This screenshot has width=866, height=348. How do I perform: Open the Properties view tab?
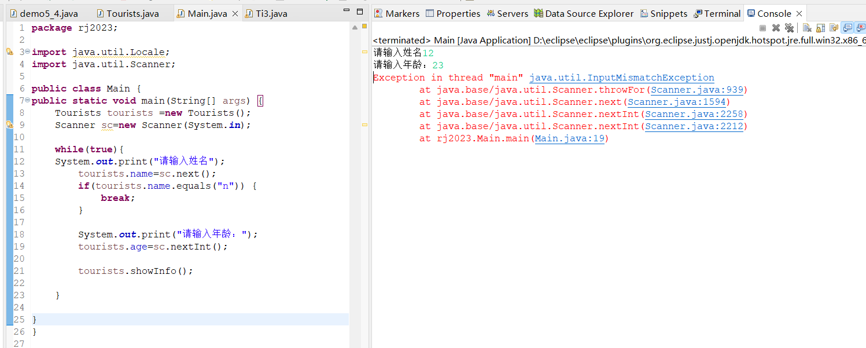pos(453,13)
